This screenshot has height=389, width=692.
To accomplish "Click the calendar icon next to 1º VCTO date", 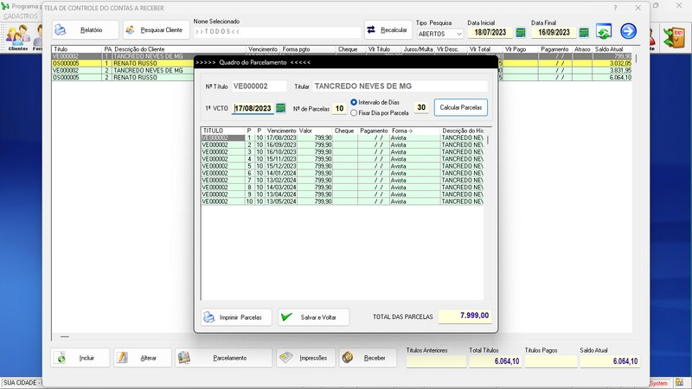I will [280, 108].
